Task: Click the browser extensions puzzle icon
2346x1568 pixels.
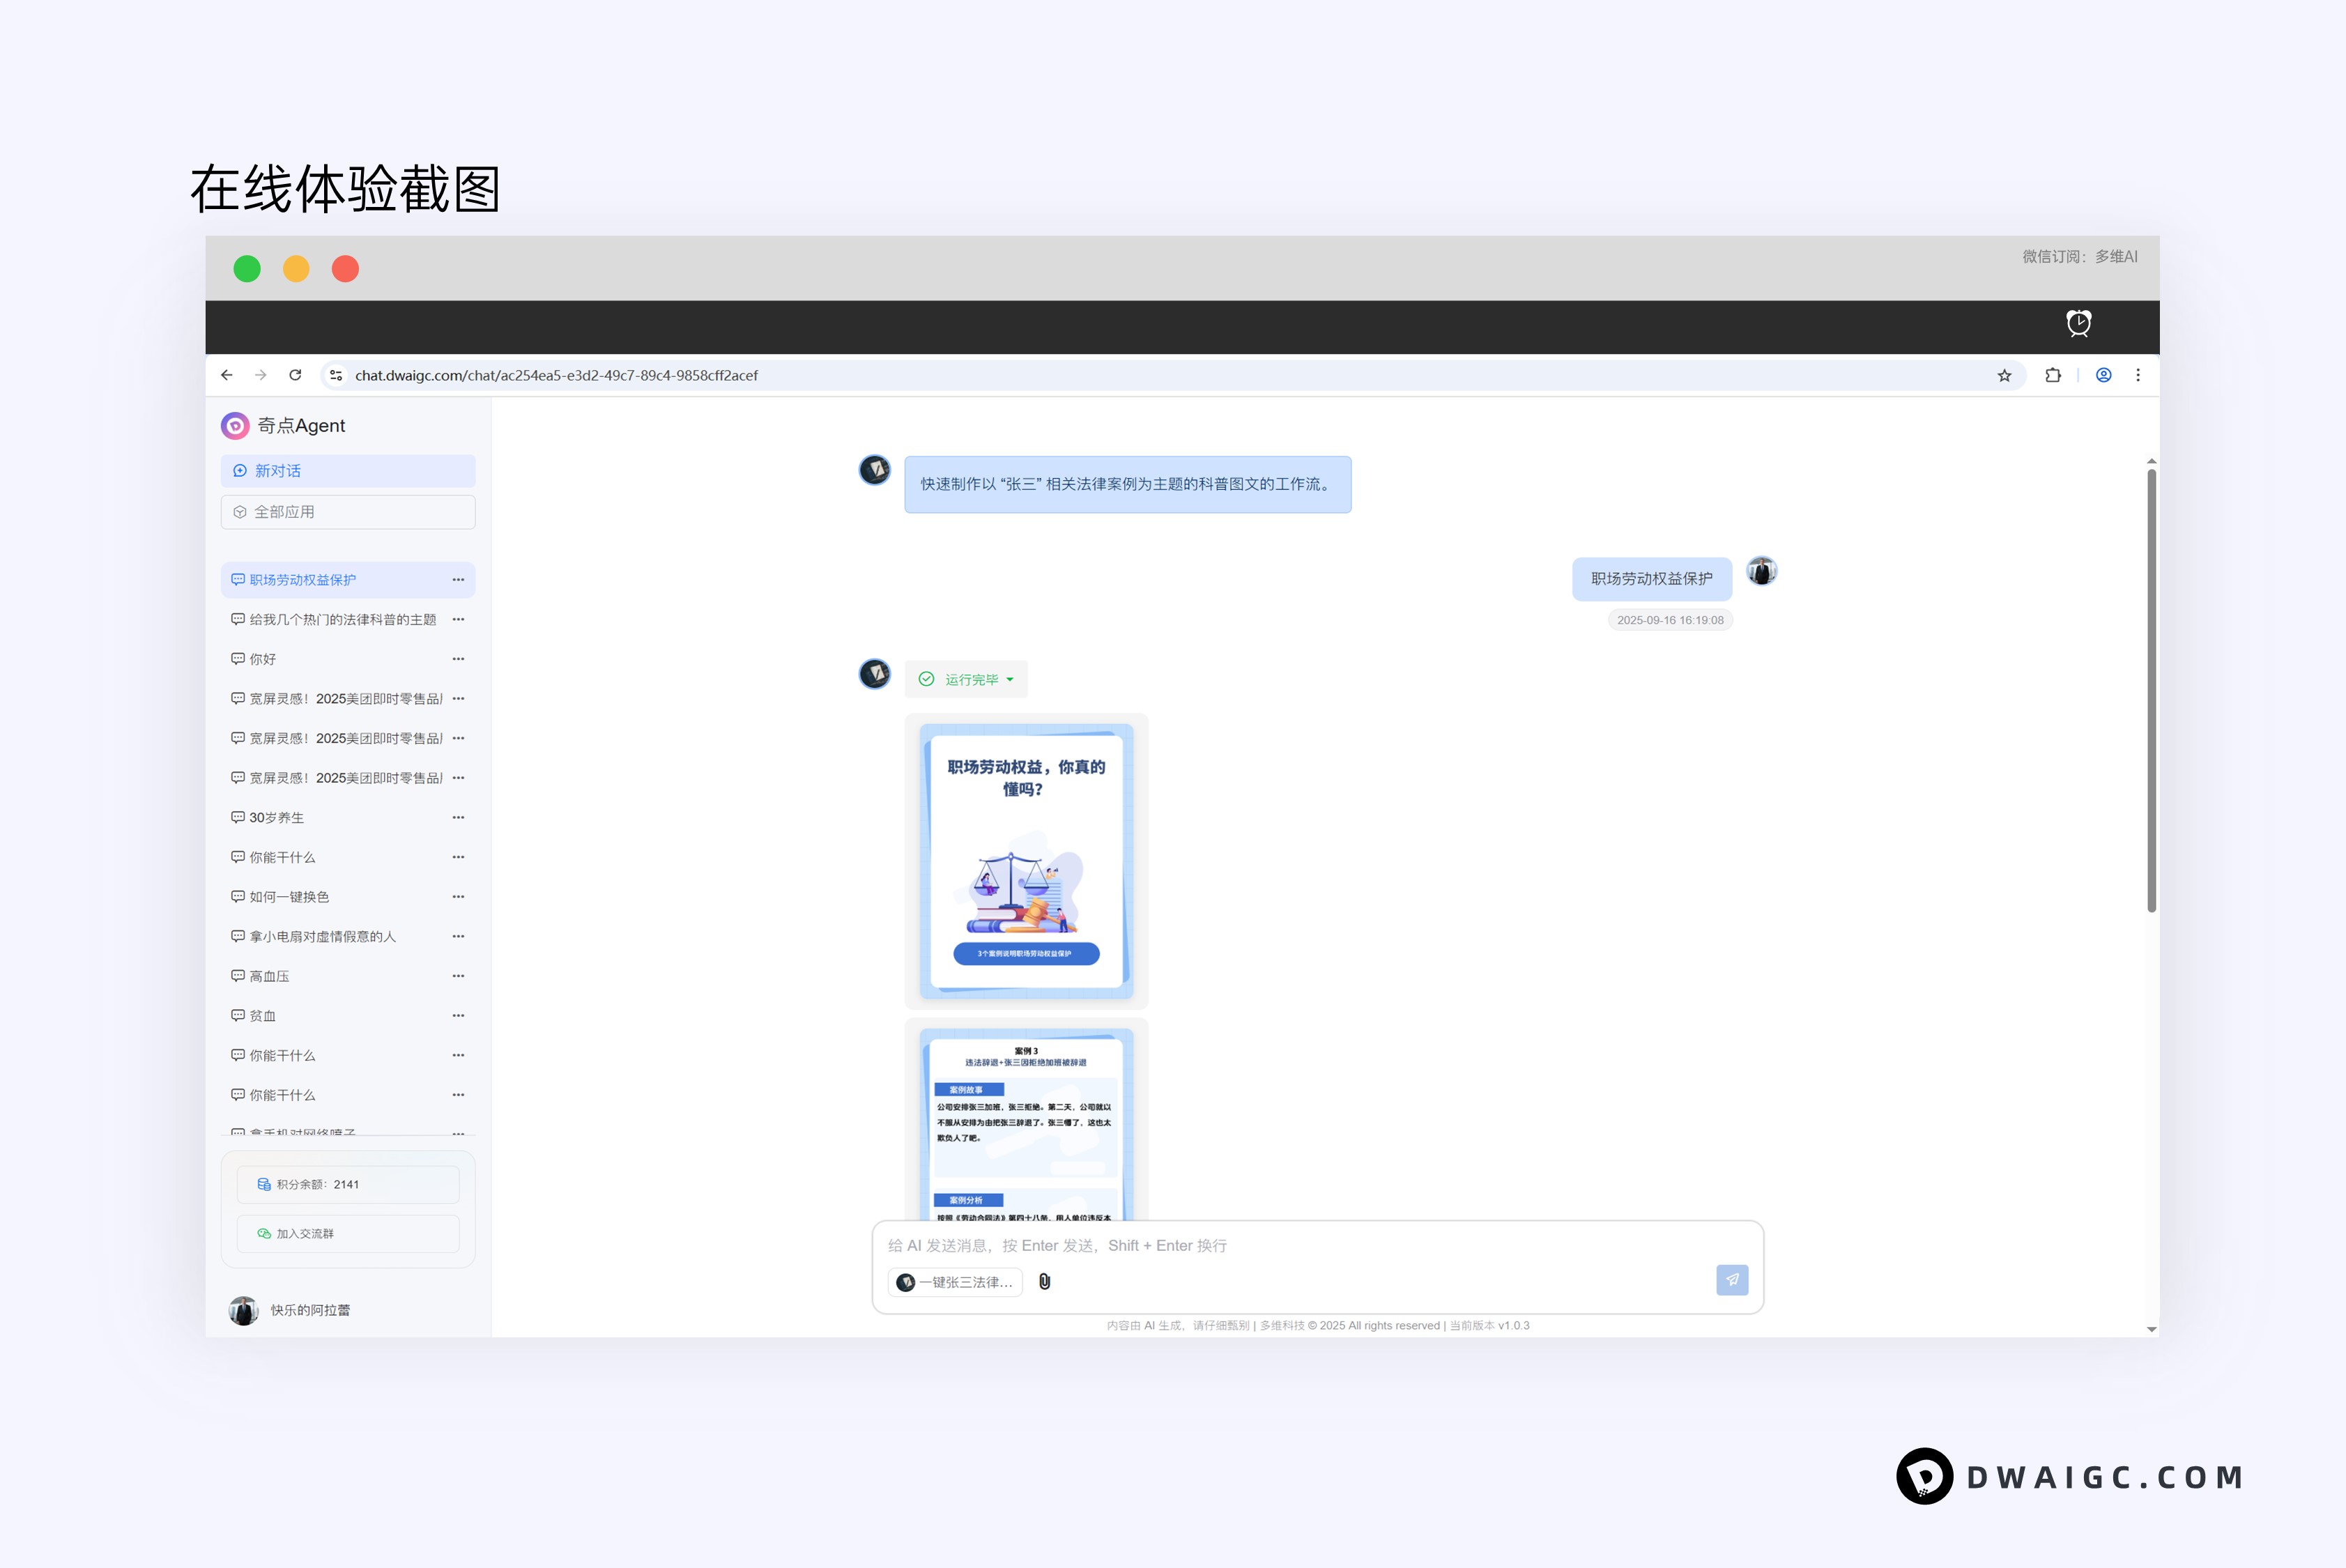Action: point(2053,375)
